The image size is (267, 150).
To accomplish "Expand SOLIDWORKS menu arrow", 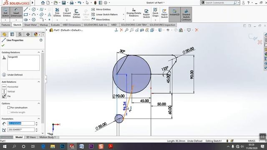I will pos(33,2).
